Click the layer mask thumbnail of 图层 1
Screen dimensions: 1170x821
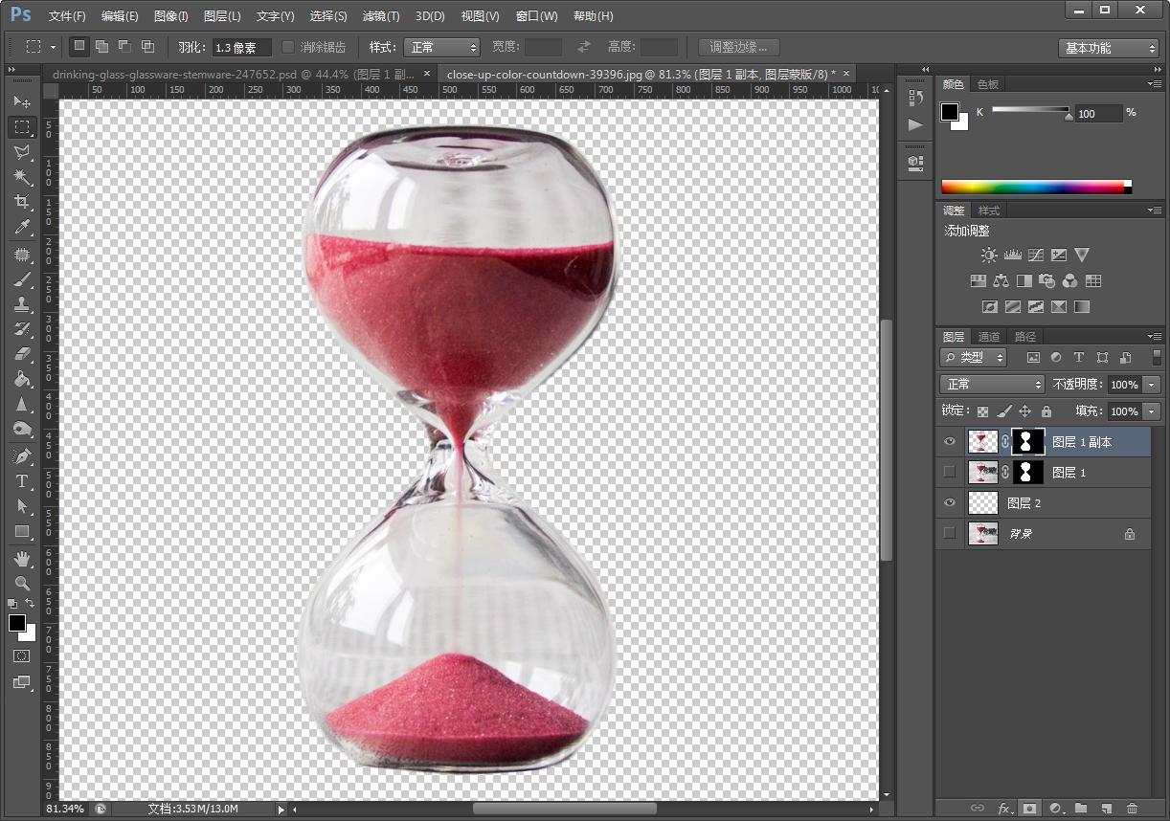click(x=1027, y=472)
